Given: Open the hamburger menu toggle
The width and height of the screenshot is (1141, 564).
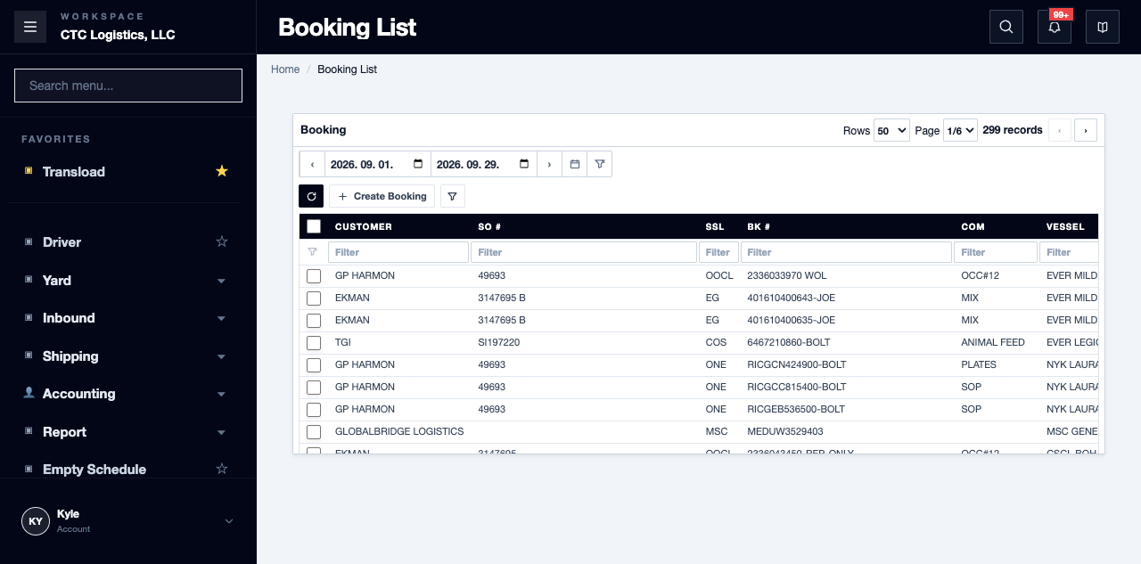Looking at the screenshot, I should tap(30, 27).
